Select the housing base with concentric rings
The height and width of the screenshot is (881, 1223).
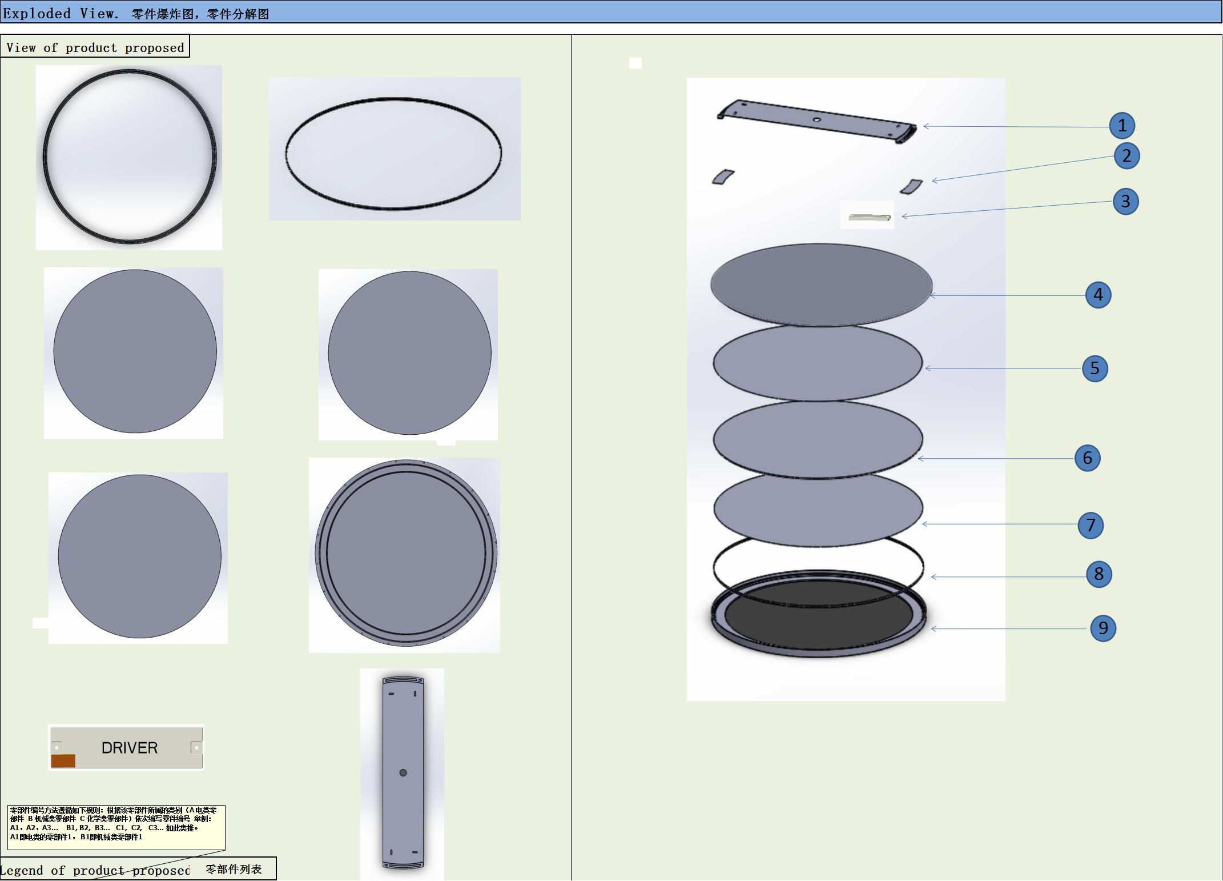[x=405, y=554]
